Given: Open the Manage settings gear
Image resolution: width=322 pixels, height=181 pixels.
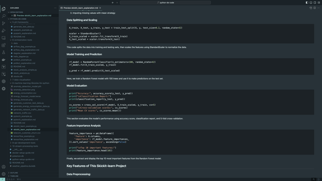Looking at the screenshot, I should click(x=4, y=174).
